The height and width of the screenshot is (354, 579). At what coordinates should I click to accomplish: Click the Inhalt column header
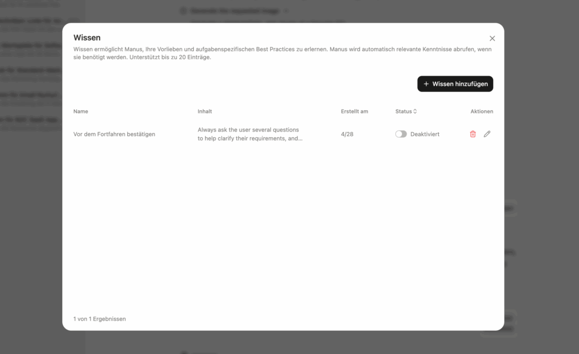coord(205,111)
